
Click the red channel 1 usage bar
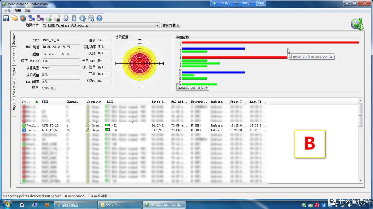[x=270, y=42]
